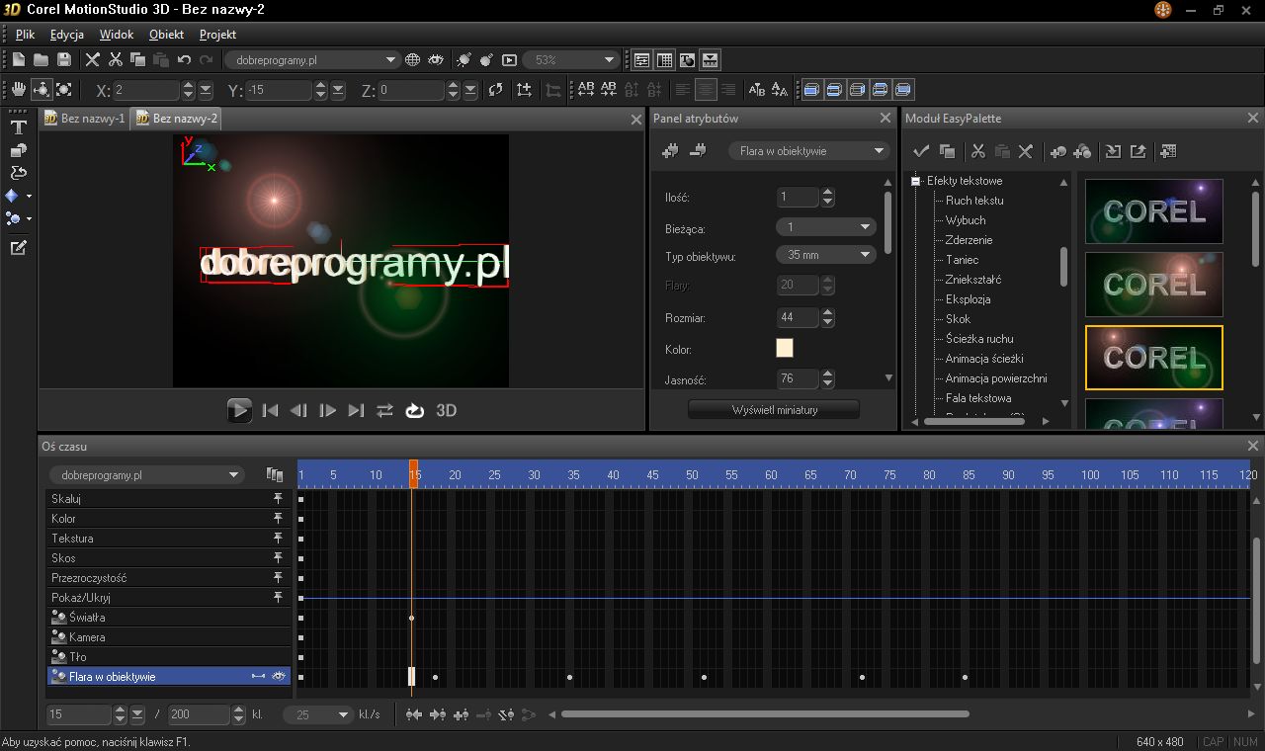Toggle center text alignment
The image size is (1265, 751).
pyautogui.click(x=706, y=90)
